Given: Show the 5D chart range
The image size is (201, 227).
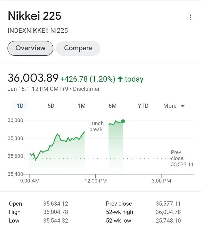Looking at the screenshot, I should coord(51,106).
